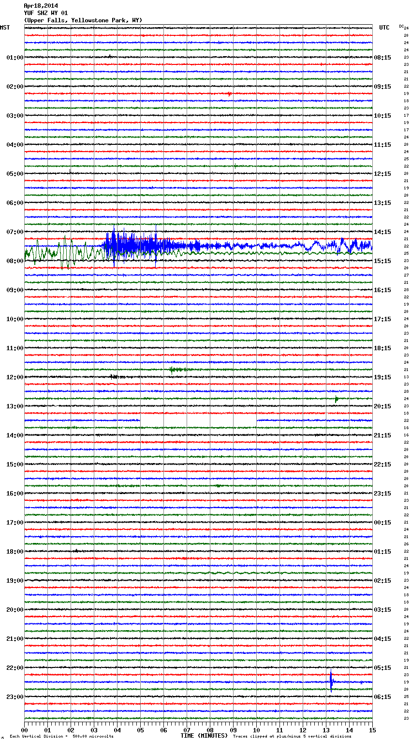The width and height of the screenshot is (411, 743).
Task: Select the station code "YUF SHZ WY 01"
Action: click(45, 13)
